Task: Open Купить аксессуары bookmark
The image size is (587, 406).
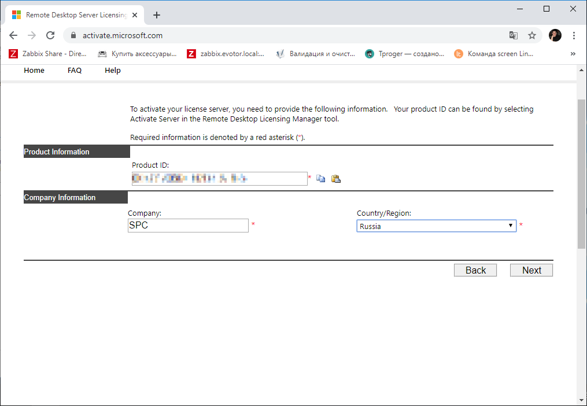Action: pos(137,54)
